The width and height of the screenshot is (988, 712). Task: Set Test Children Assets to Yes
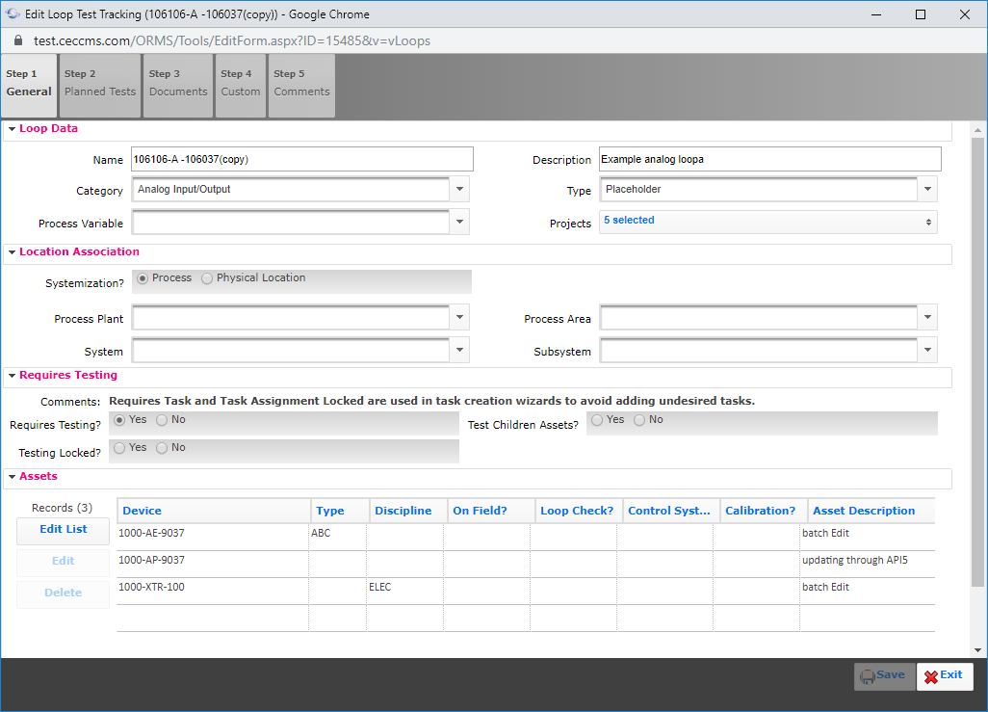597,420
